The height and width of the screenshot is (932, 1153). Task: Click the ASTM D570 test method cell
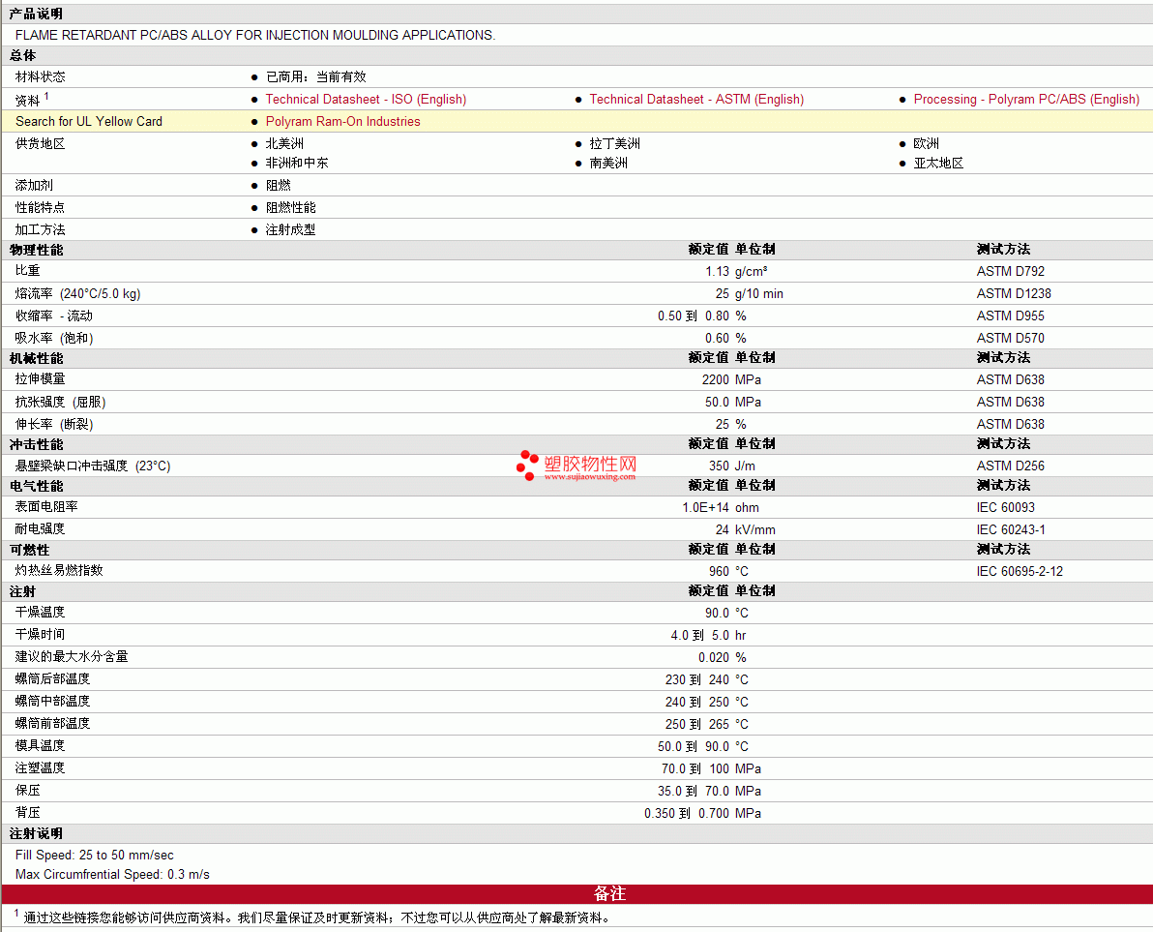(1011, 338)
